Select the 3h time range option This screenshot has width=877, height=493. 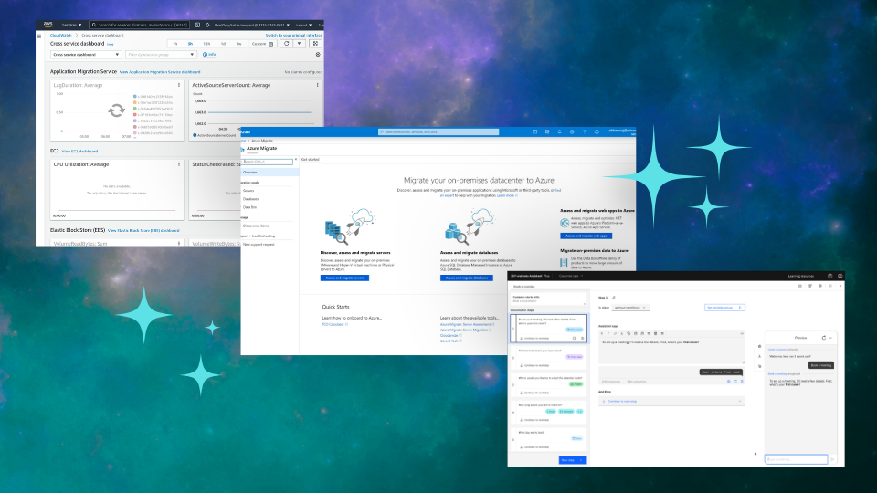coord(190,43)
